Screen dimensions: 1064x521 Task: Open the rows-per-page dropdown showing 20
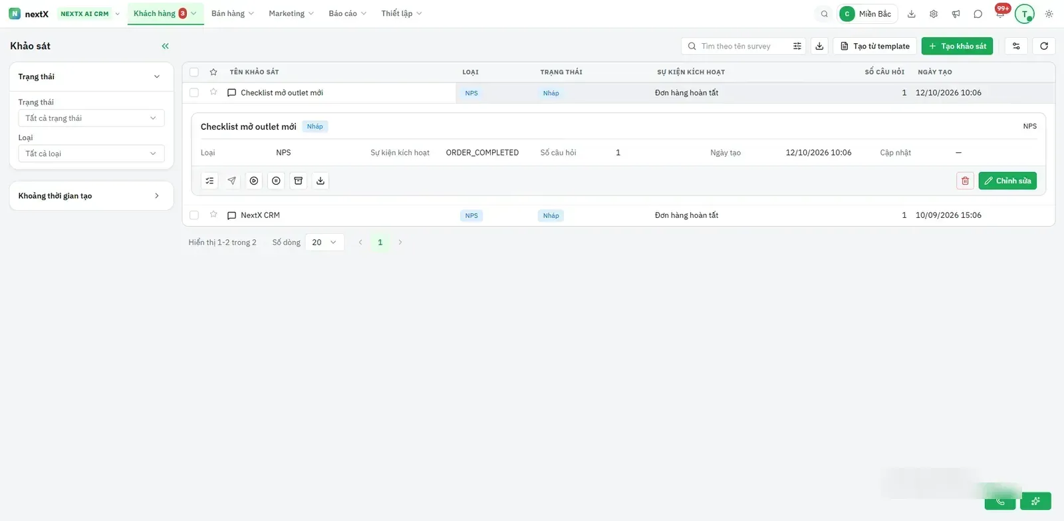(325, 243)
